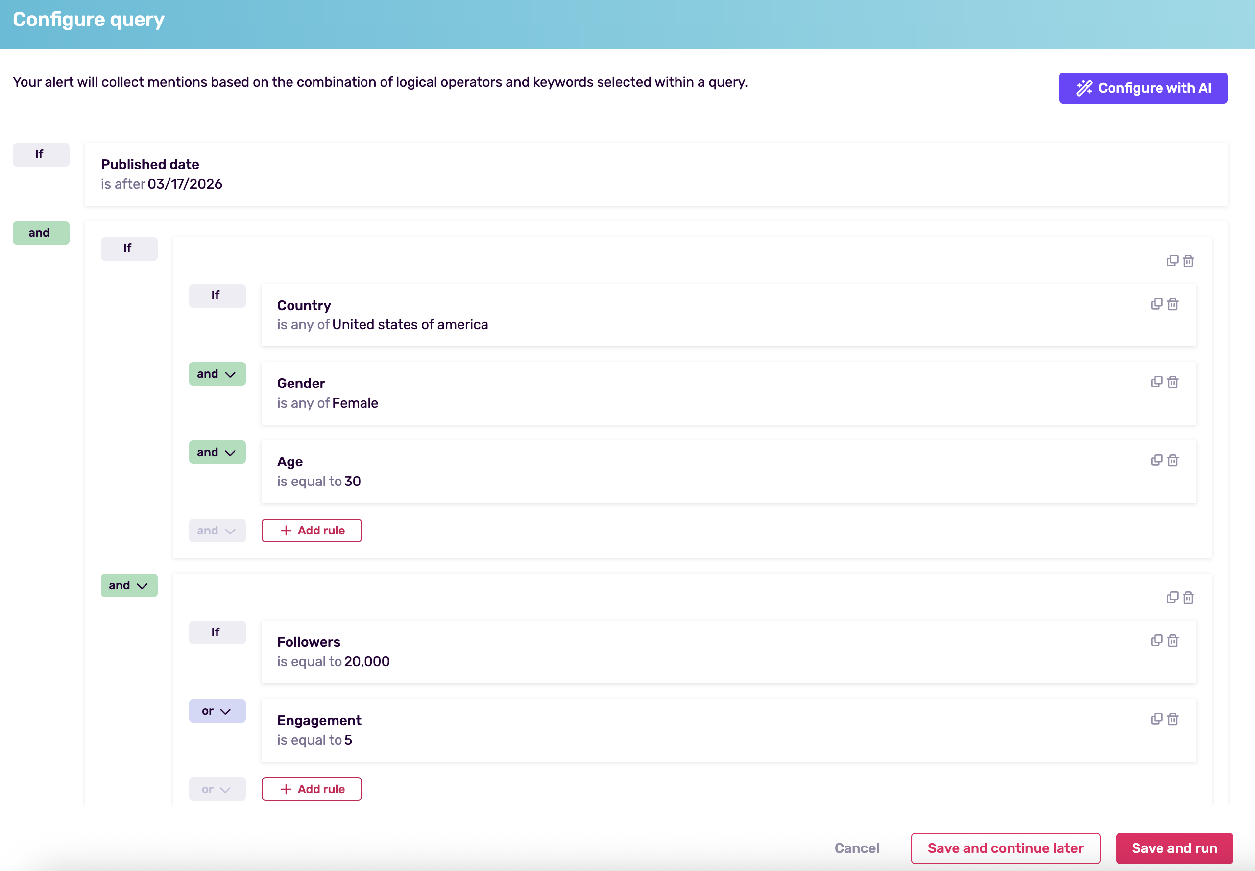Change the 'or' operator before Engagement

click(x=217, y=711)
